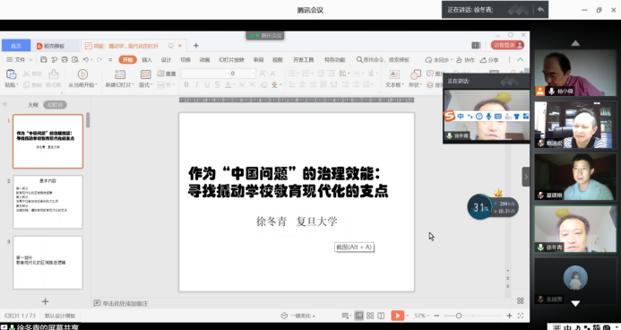Click the superscript icon
This screenshot has height=330, width=621.
coord(242,85)
